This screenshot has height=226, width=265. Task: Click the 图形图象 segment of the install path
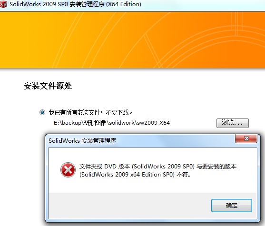(x=95, y=123)
